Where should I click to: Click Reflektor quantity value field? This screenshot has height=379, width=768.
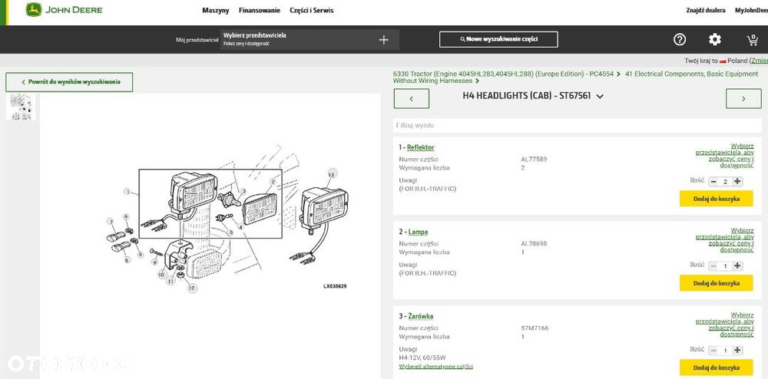(726, 181)
